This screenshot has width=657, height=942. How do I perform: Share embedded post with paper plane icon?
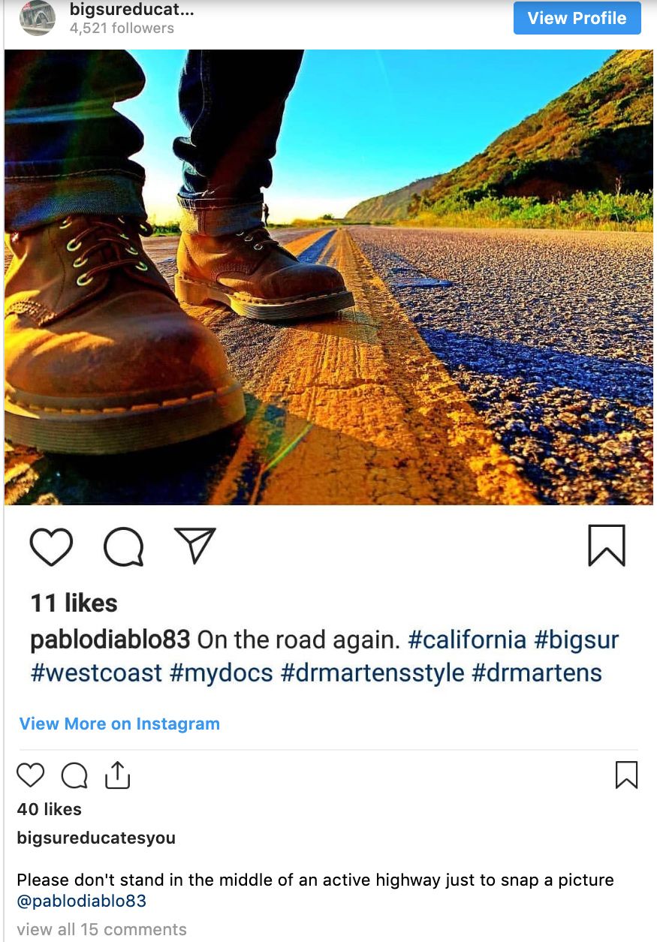pyautogui.click(x=195, y=545)
